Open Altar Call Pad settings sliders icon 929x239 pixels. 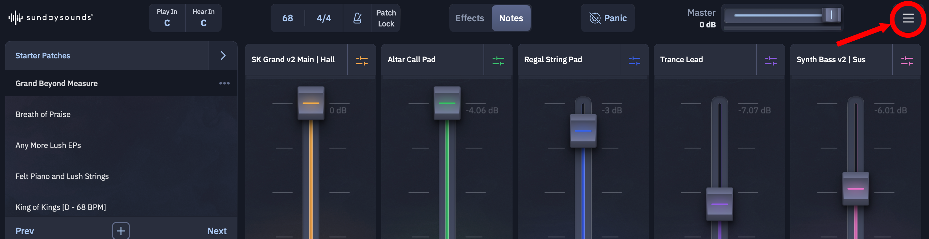pyautogui.click(x=498, y=61)
